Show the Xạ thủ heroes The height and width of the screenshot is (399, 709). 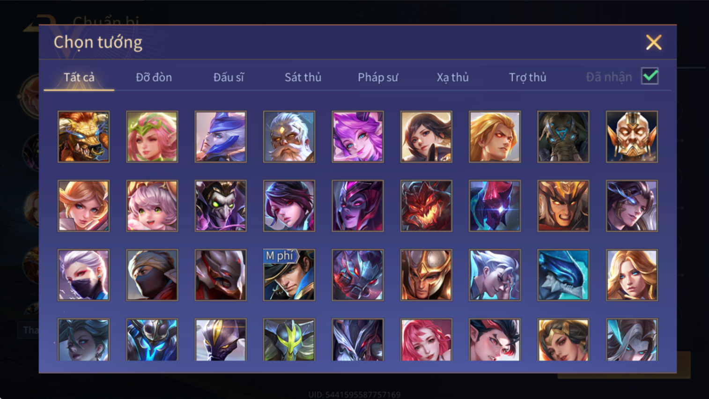(452, 77)
